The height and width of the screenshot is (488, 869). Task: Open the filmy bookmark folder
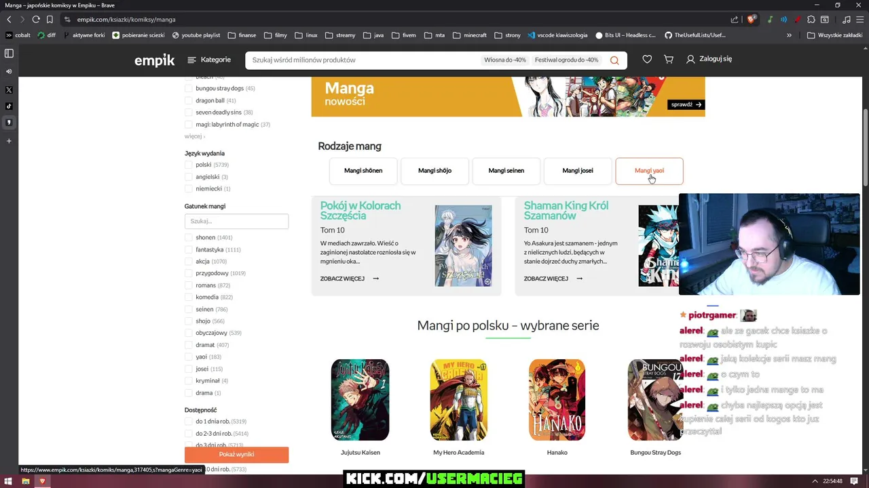276,35
